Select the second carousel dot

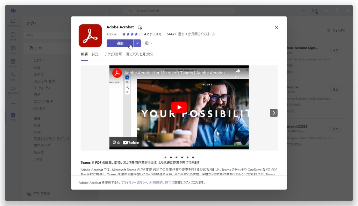click(x=171, y=157)
